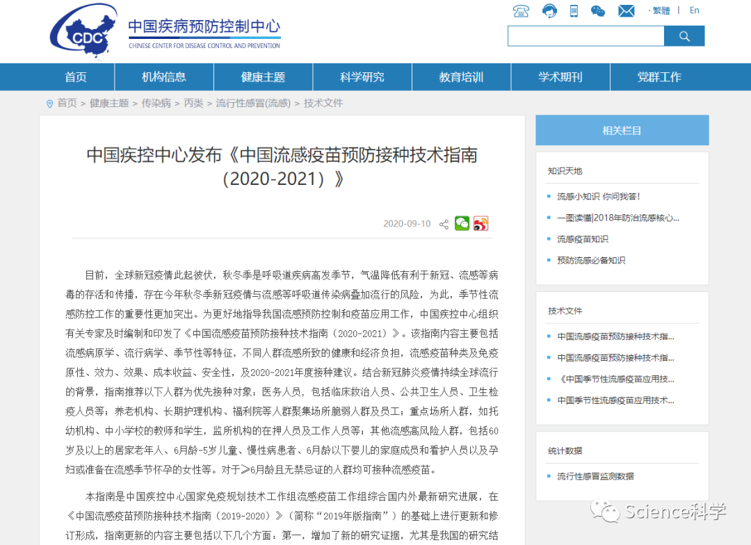
Task: Go to 丙类 in breadcrumb
Action: [x=193, y=104]
